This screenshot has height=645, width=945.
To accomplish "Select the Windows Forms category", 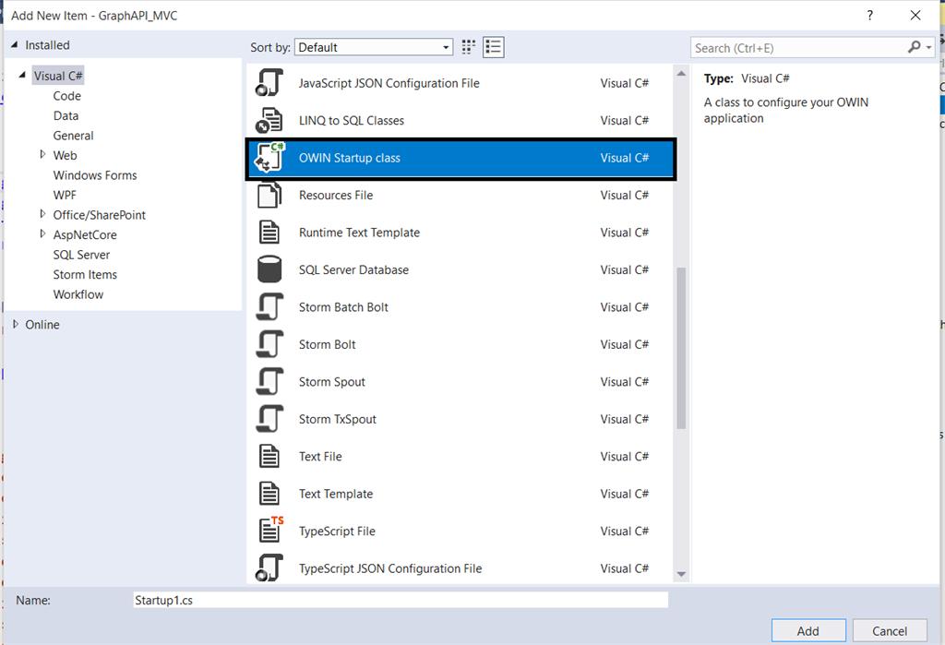I will (95, 174).
